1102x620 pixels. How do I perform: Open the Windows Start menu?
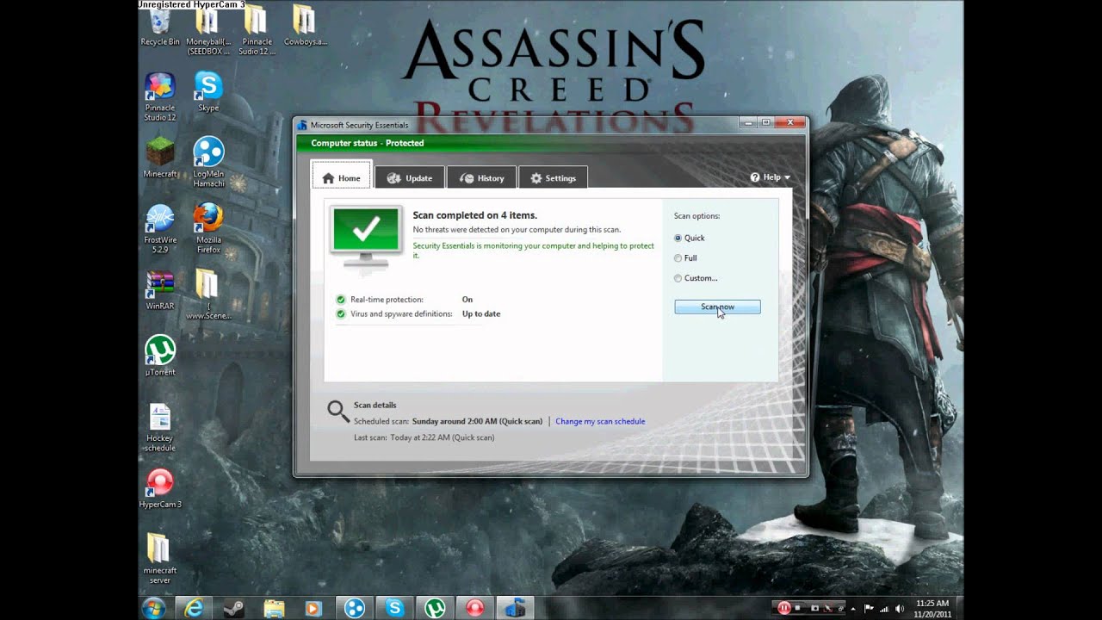pos(154,608)
